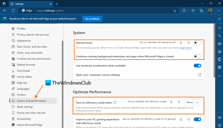Open the Favorites list icon

[x=193, y=11]
